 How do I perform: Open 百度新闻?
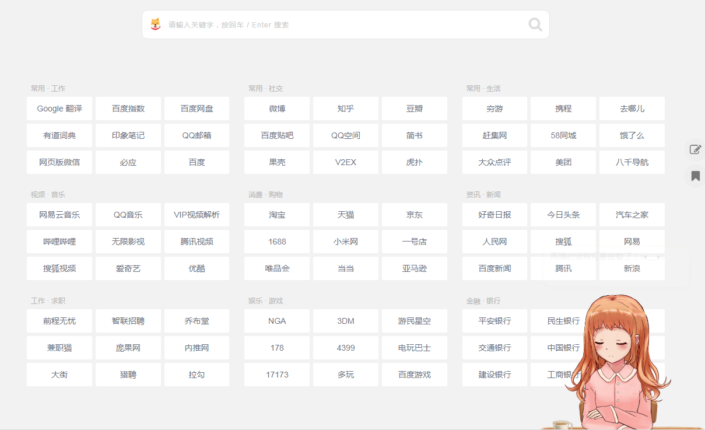(494, 268)
